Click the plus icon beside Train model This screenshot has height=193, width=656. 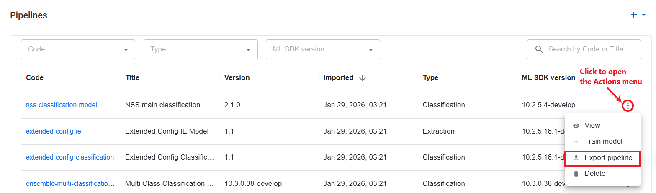pyautogui.click(x=576, y=142)
